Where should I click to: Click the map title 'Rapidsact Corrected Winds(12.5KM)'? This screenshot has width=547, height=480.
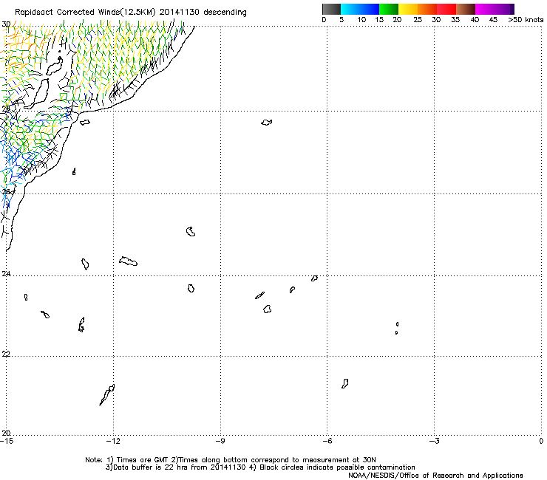pos(85,13)
